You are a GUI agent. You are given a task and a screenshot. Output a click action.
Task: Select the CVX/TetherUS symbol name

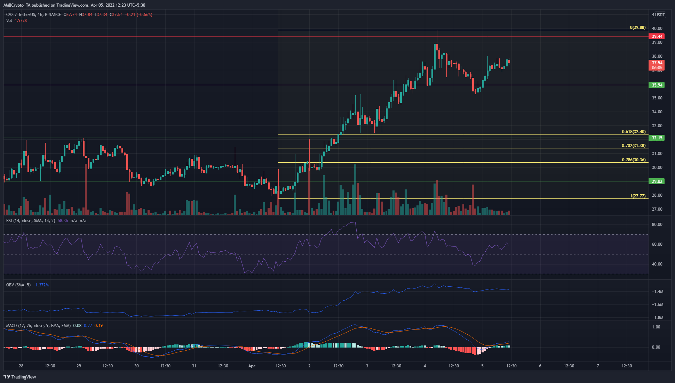pyautogui.click(x=21, y=15)
